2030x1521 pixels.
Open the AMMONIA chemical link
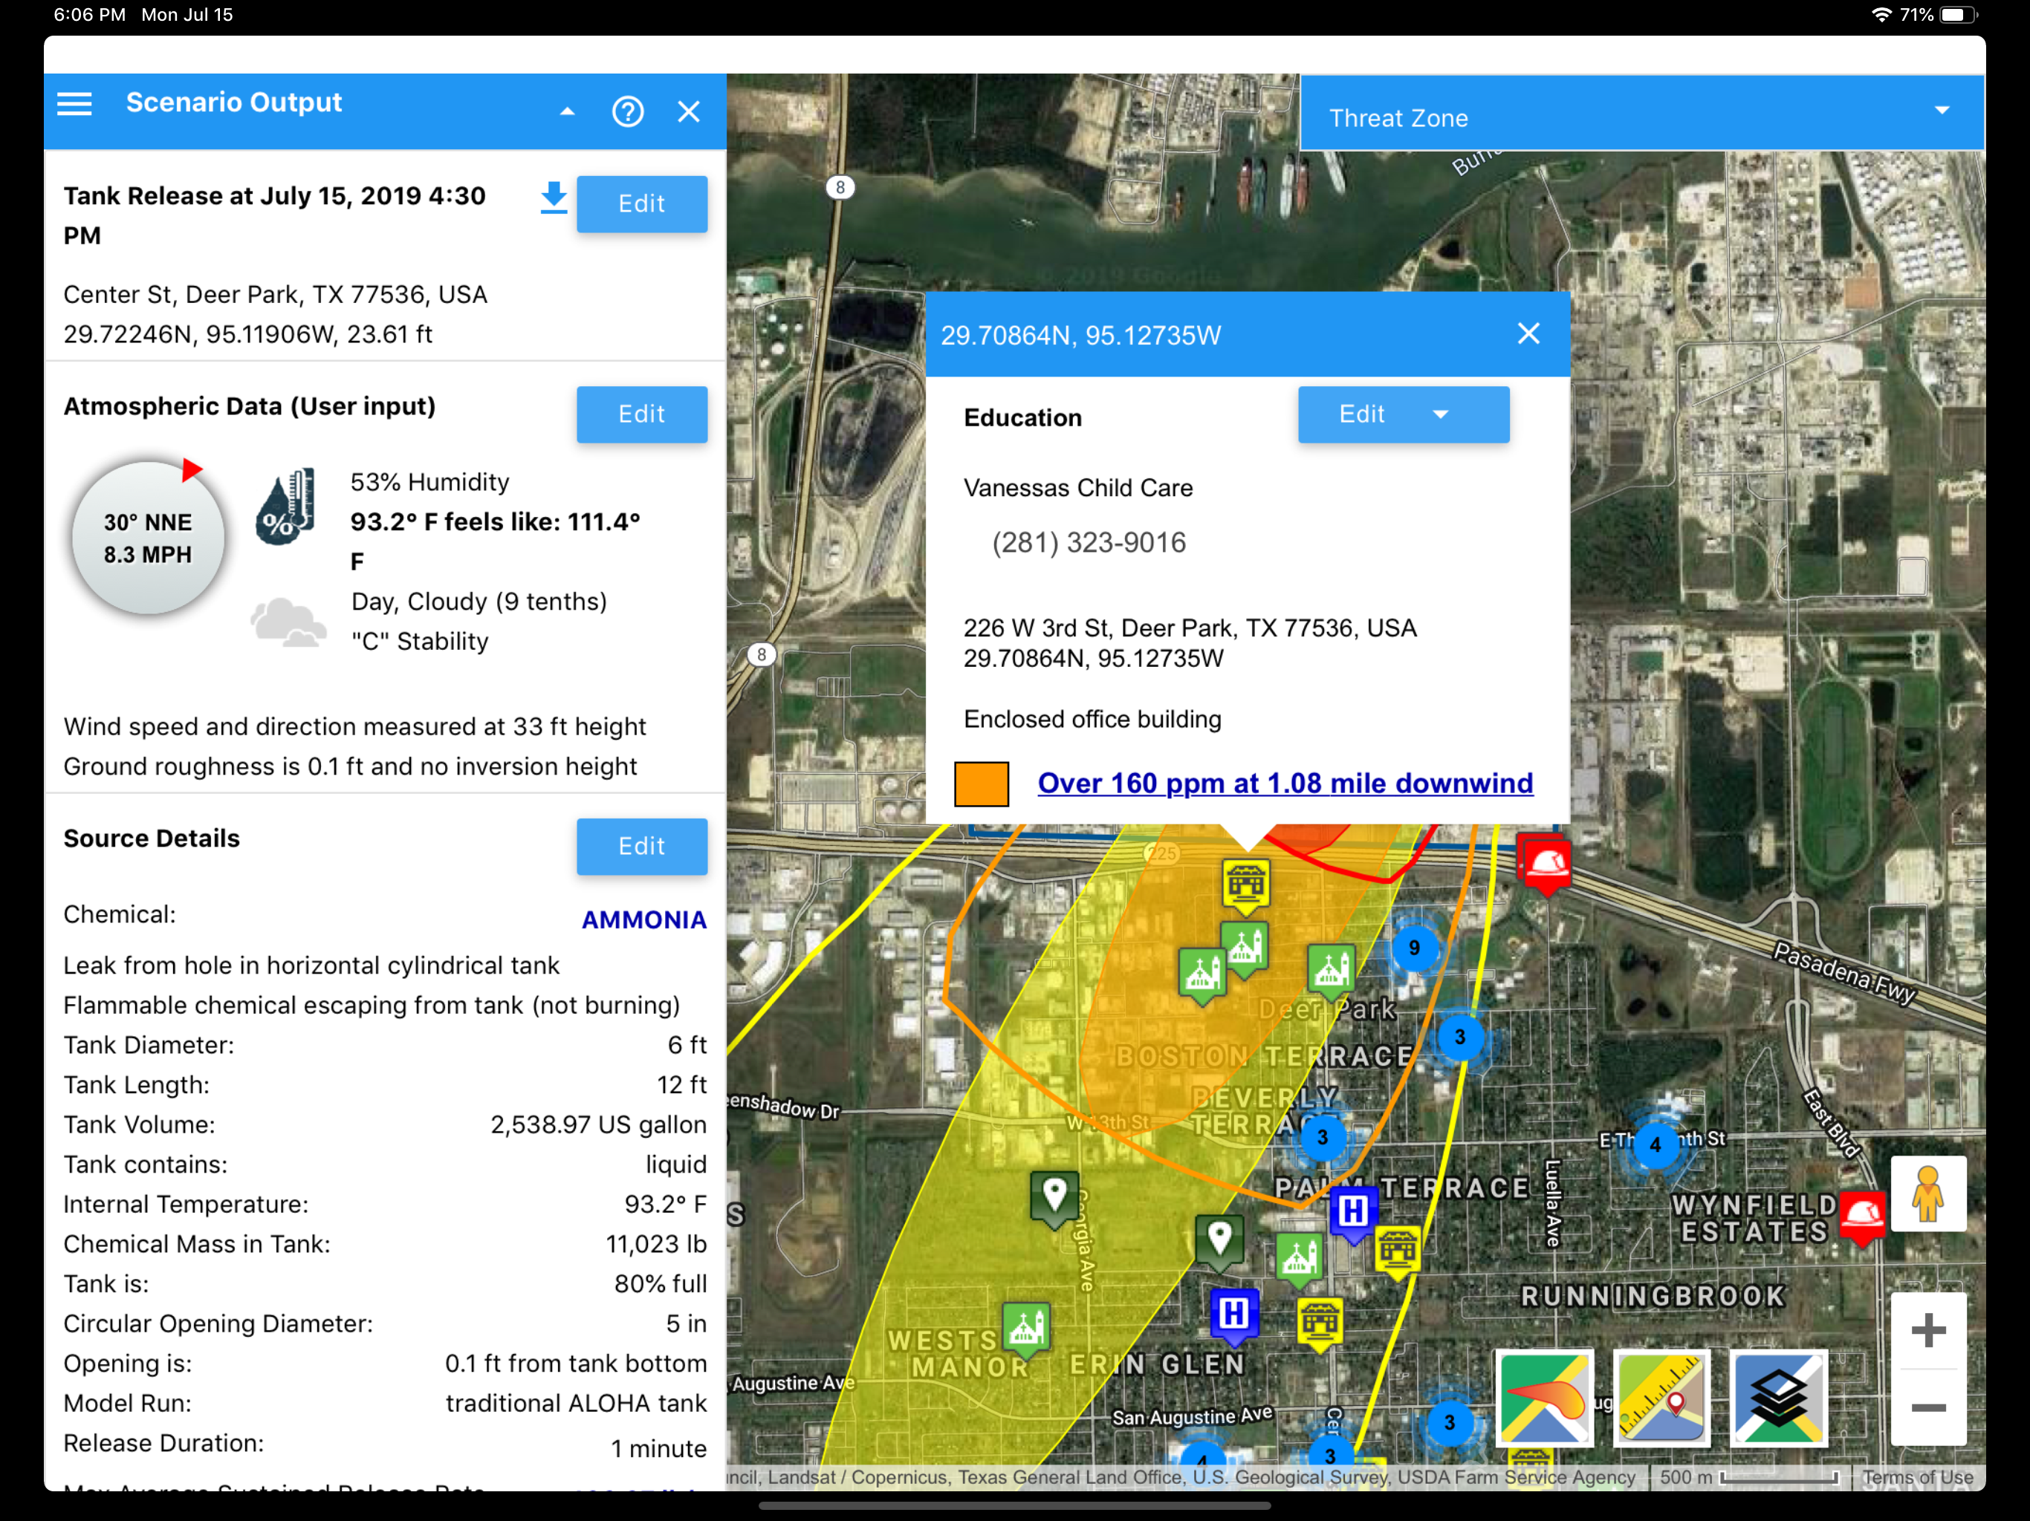643,919
